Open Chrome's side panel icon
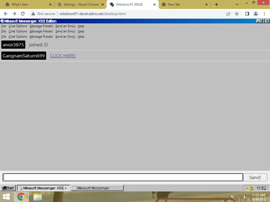 coord(247,14)
